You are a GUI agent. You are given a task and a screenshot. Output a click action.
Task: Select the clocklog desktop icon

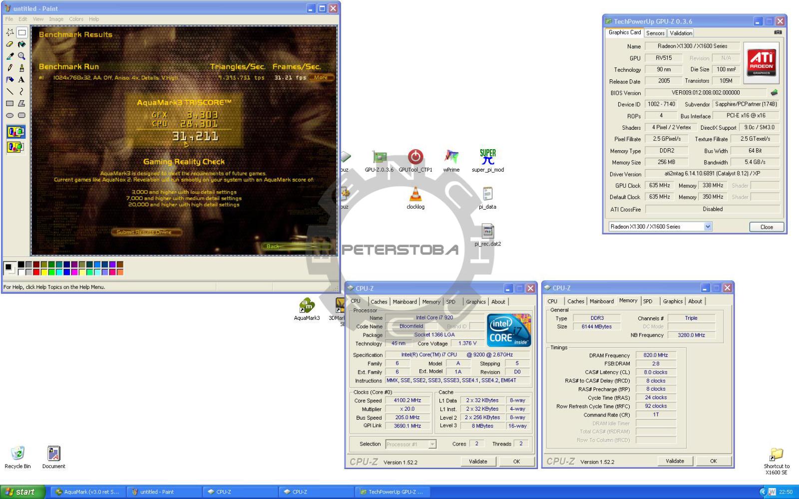[x=415, y=198]
